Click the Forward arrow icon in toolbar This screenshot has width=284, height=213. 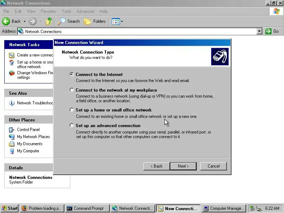[x=33, y=21]
